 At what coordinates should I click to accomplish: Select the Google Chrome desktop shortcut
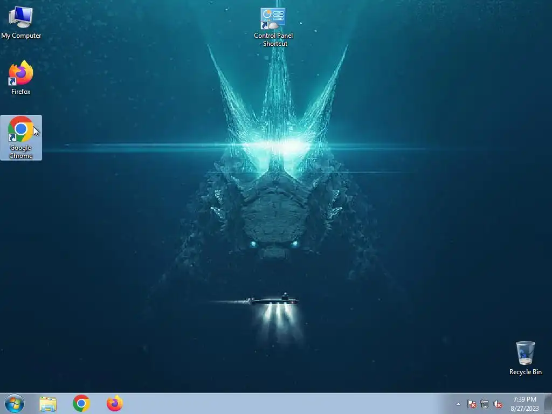tap(21, 137)
